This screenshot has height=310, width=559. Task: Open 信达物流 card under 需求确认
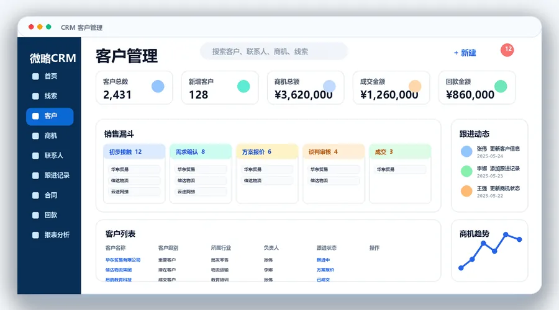click(x=201, y=180)
